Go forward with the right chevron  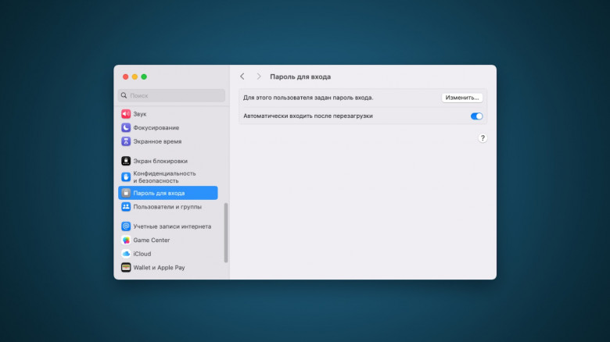pos(259,77)
